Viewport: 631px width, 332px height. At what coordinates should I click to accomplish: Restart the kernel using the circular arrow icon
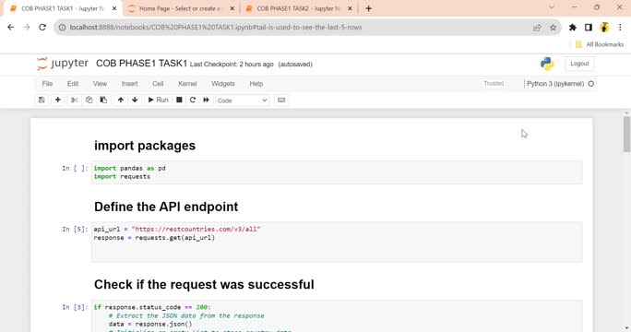[193, 100]
